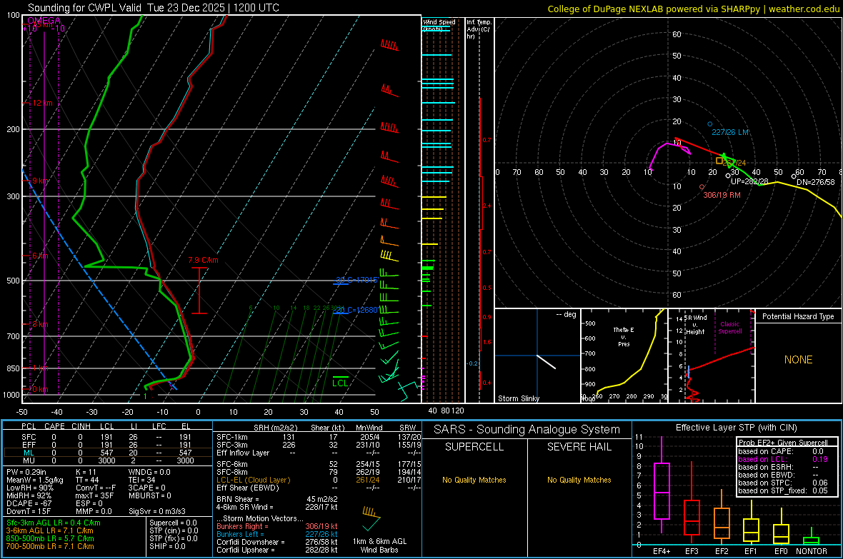
Task: Click No Quality Matches under SEVERE HAIL
Action: (x=579, y=480)
